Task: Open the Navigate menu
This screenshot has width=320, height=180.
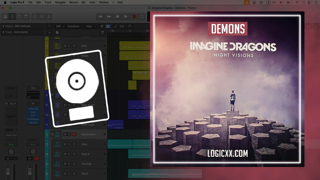Action: click(60, 2)
